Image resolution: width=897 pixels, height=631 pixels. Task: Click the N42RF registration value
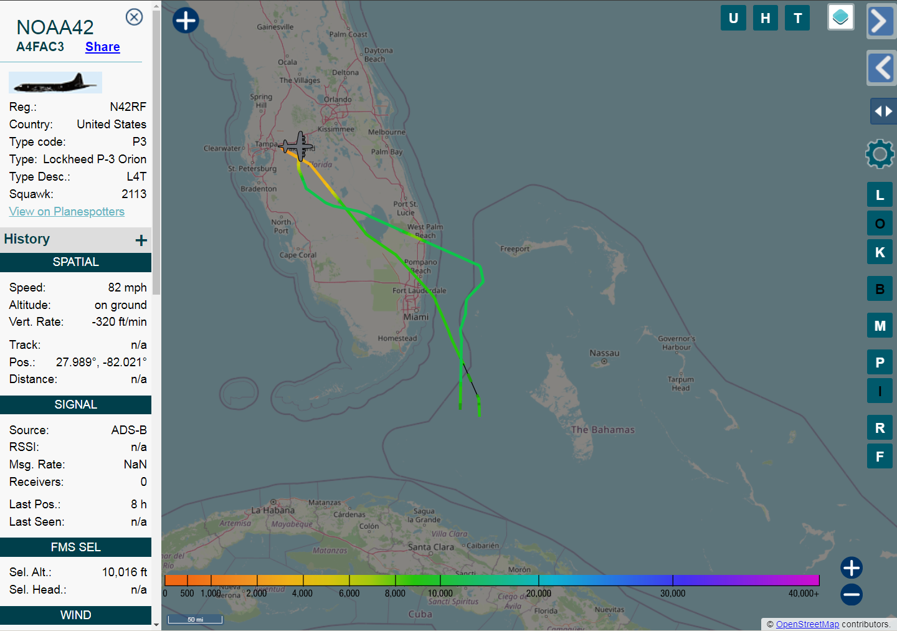128,107
